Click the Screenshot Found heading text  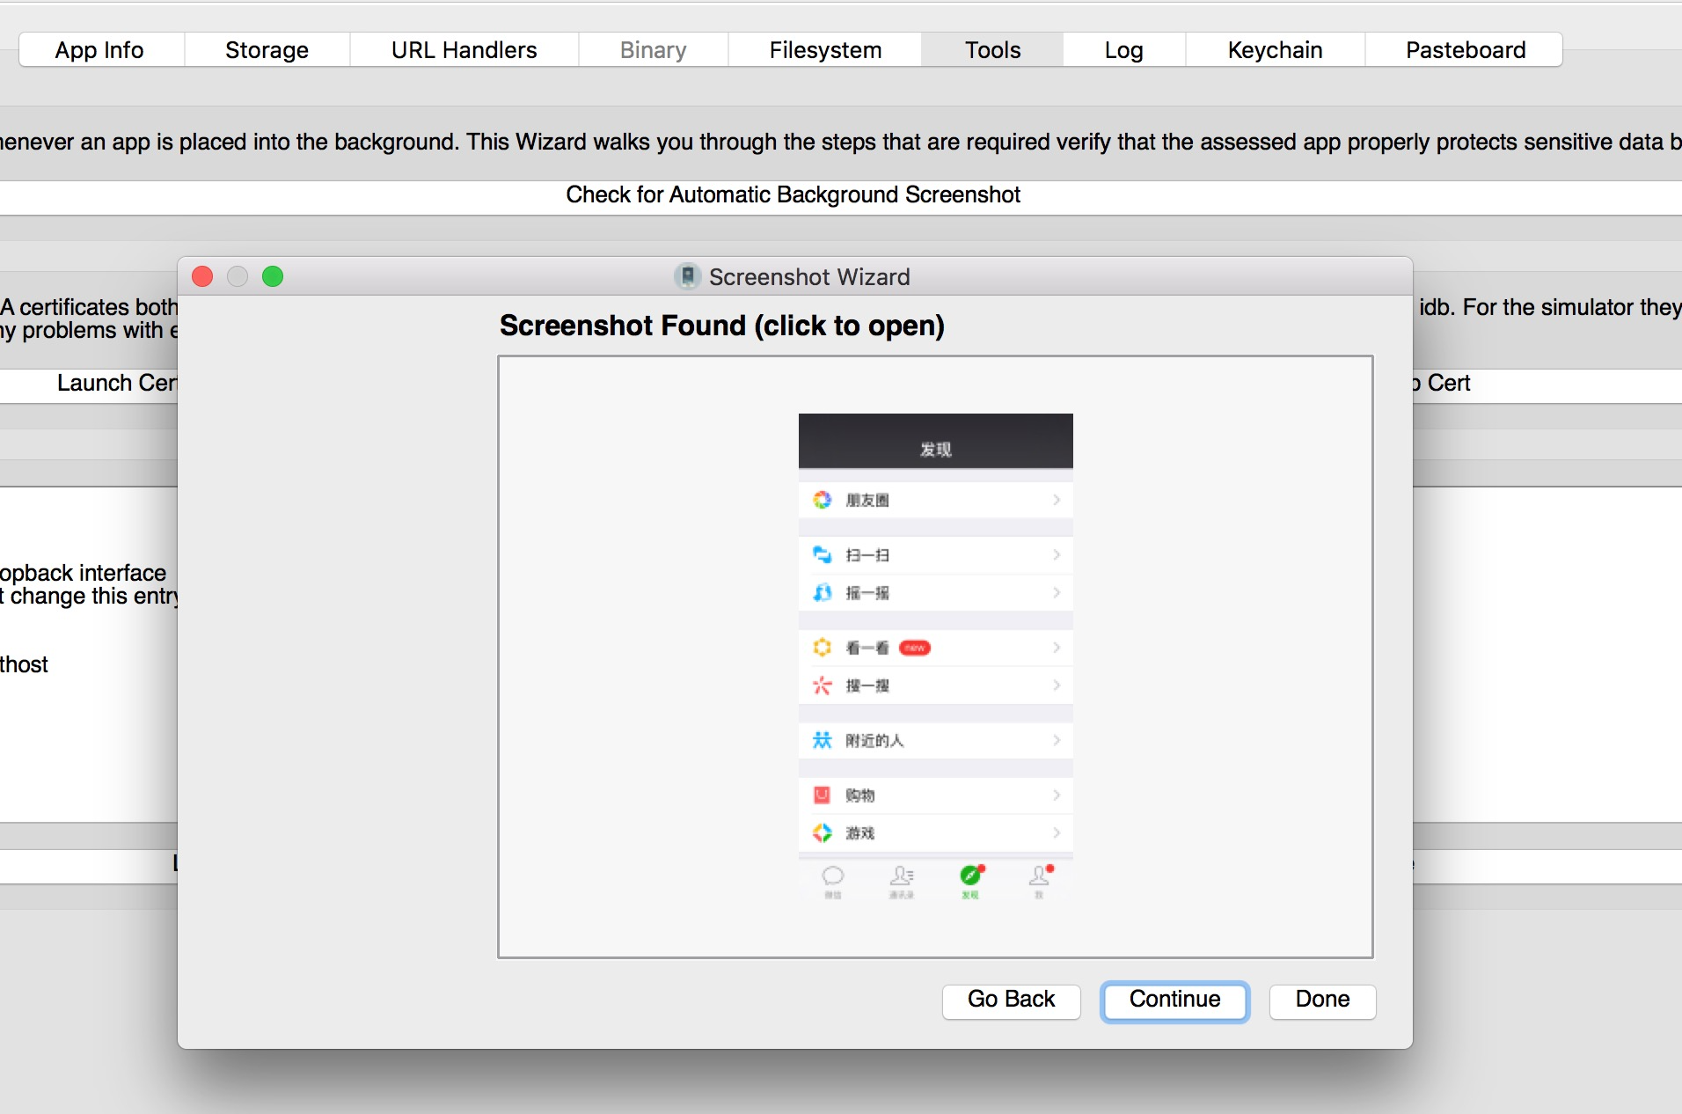point(721,326)
